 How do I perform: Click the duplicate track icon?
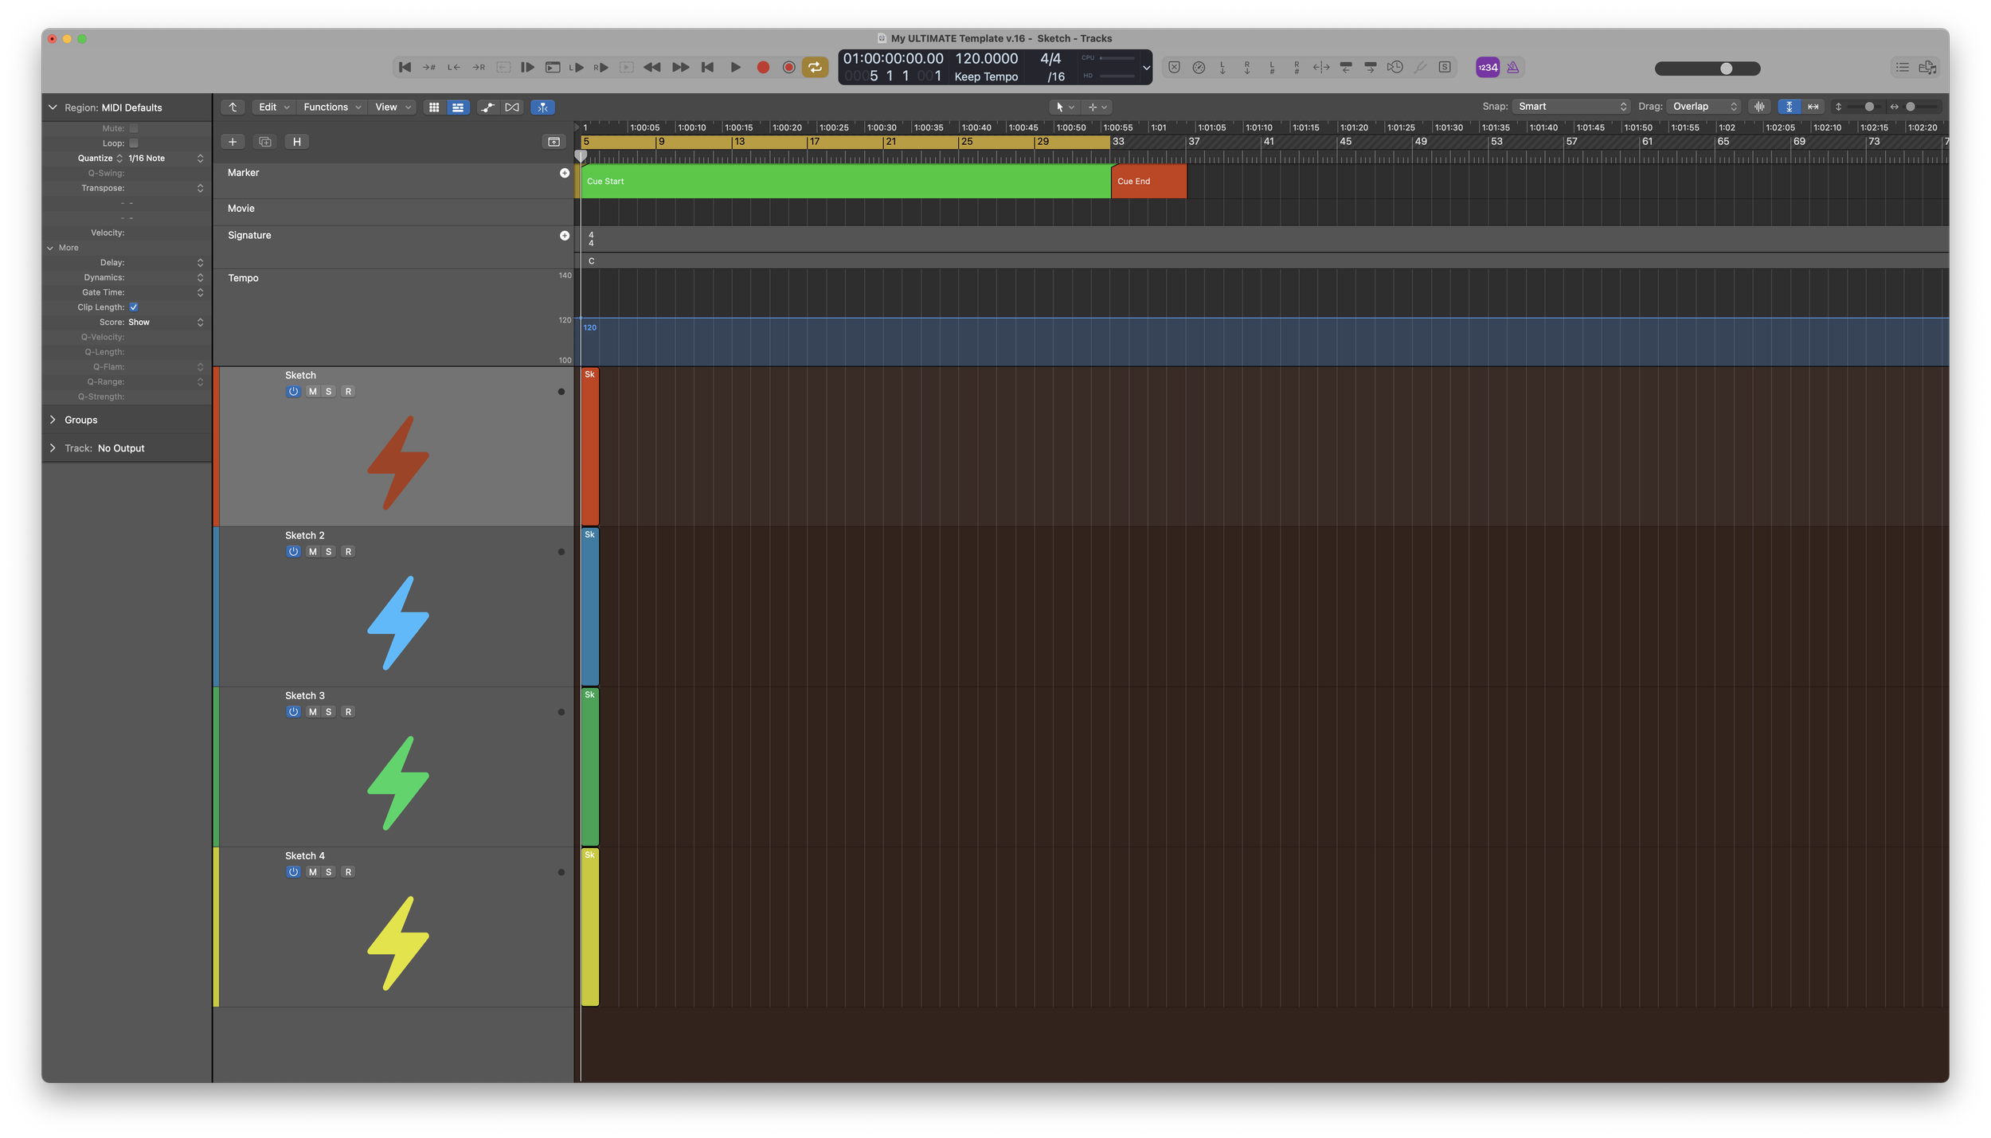click(265, 142)
